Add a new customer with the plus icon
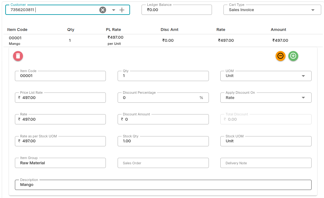This screenshot has height=198, width=324. coord(122,10)
